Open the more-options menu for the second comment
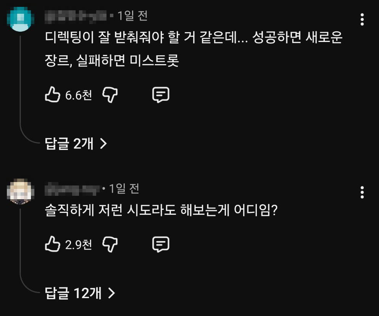The height and width of the screenshot is (316, 379). [362, 192]
